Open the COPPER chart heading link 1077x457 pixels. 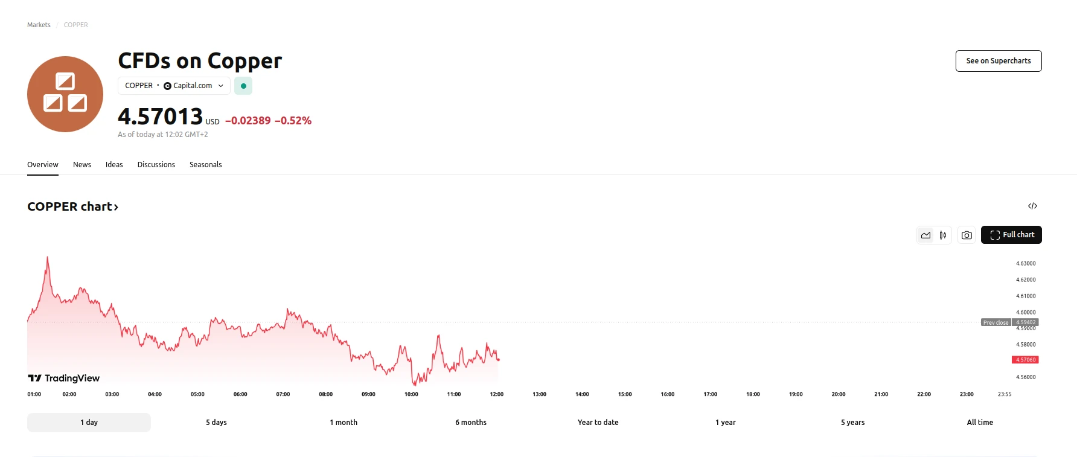click(x=72, y=206)
